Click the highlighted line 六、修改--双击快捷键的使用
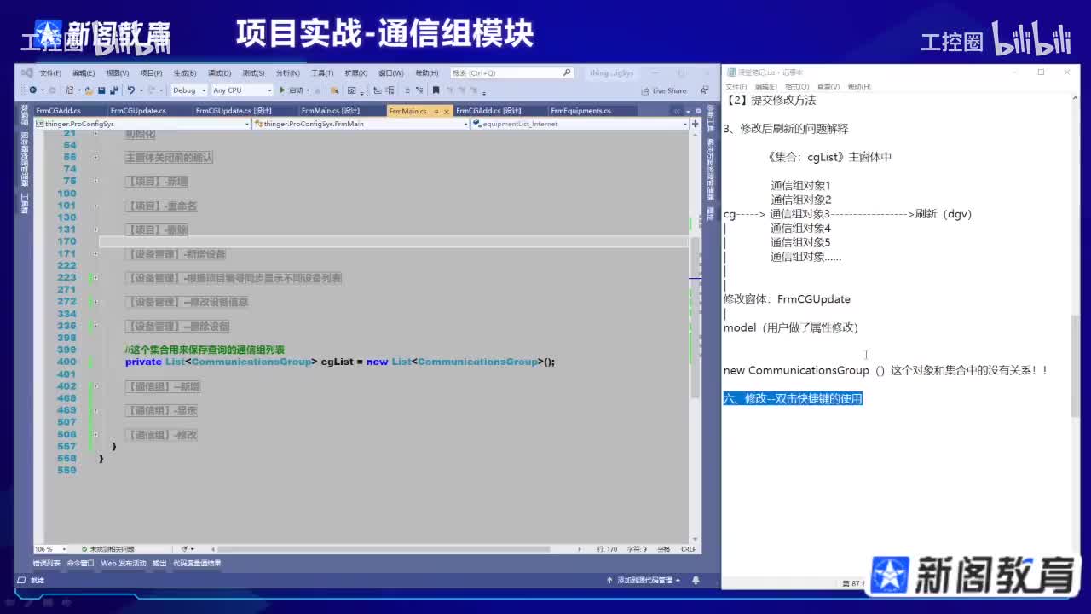 pyautogui.click(x=793, y=398)
